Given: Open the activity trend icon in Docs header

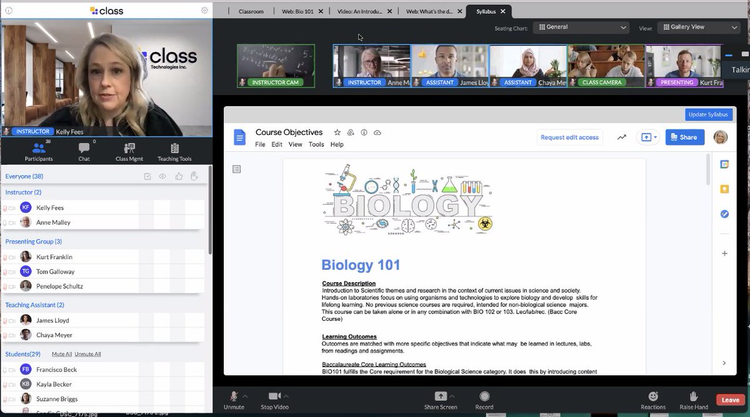Looking at the screenshot, I should (x=621, y=137).
